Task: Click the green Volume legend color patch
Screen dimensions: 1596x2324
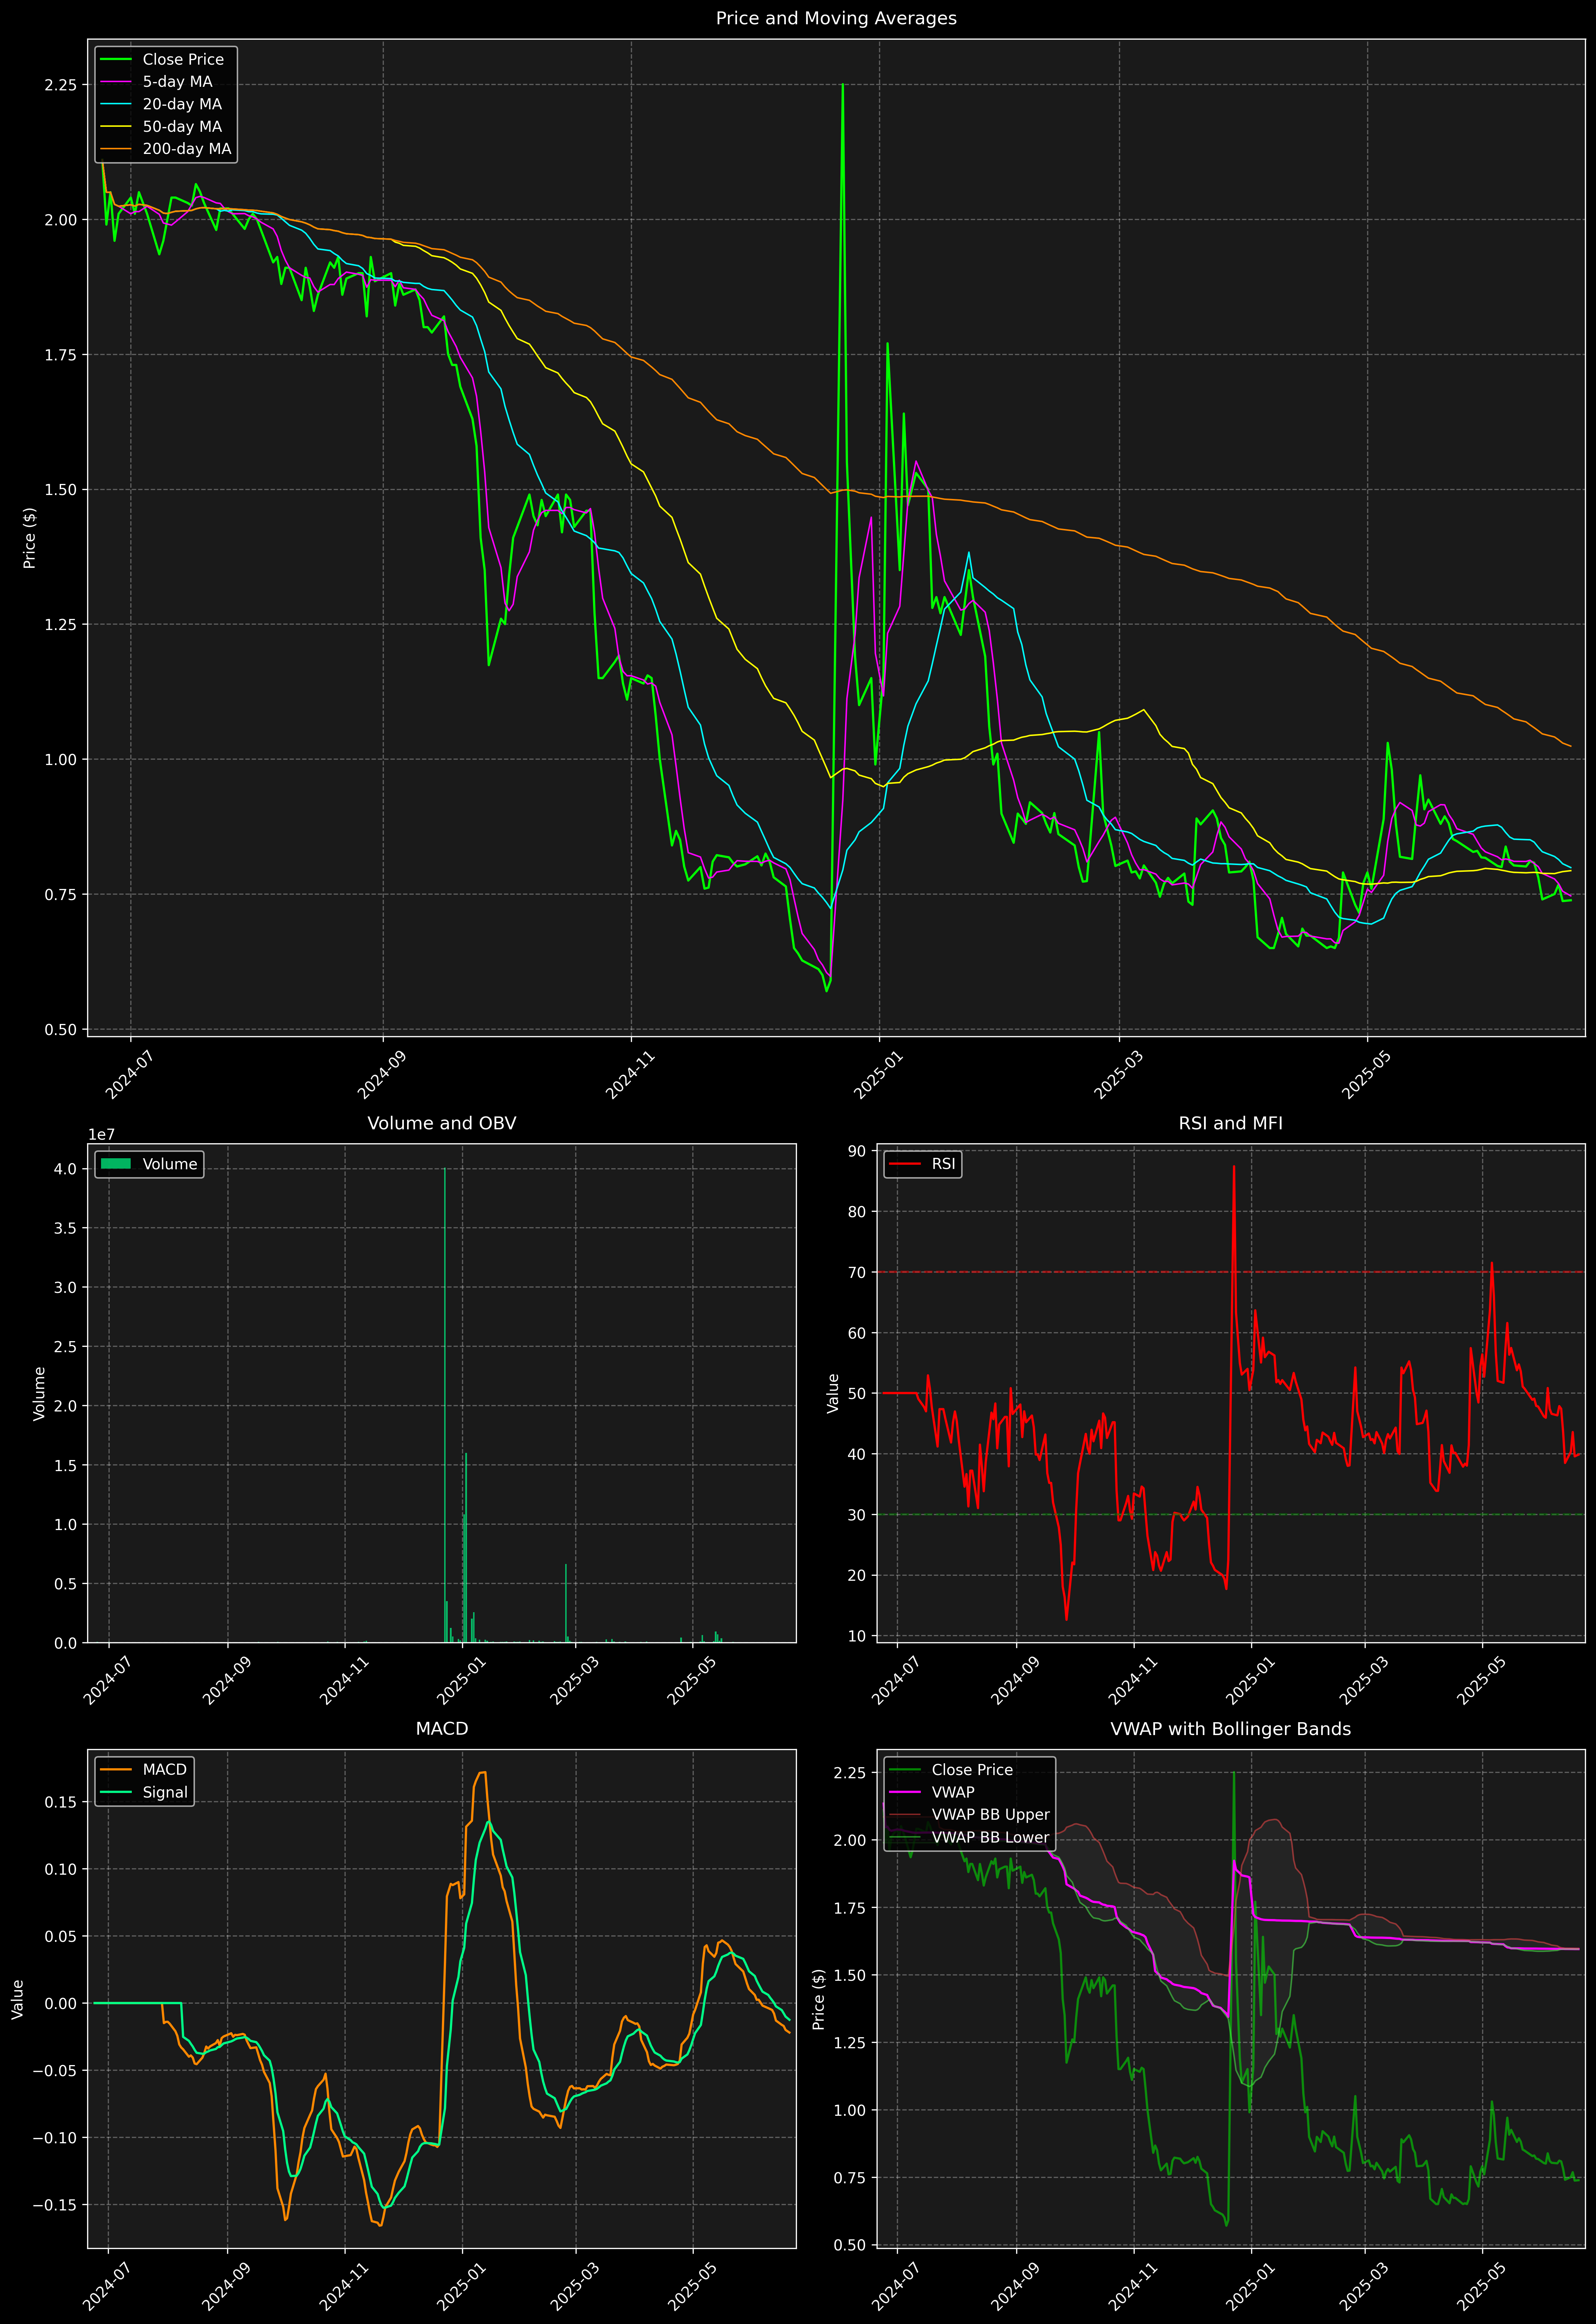Action: [x=116, y=1164]
